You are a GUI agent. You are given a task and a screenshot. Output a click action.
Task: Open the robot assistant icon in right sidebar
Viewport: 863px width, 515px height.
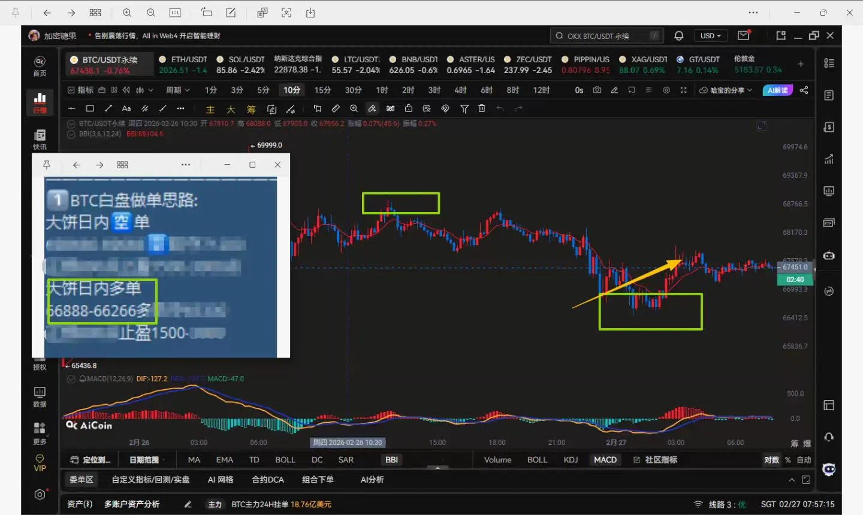click(x=829, y=256)
